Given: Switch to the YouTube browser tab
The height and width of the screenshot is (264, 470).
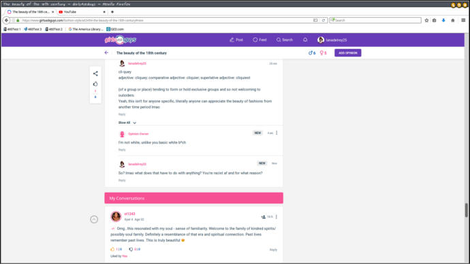Looking at the screenshot, I should pos(82,12).
